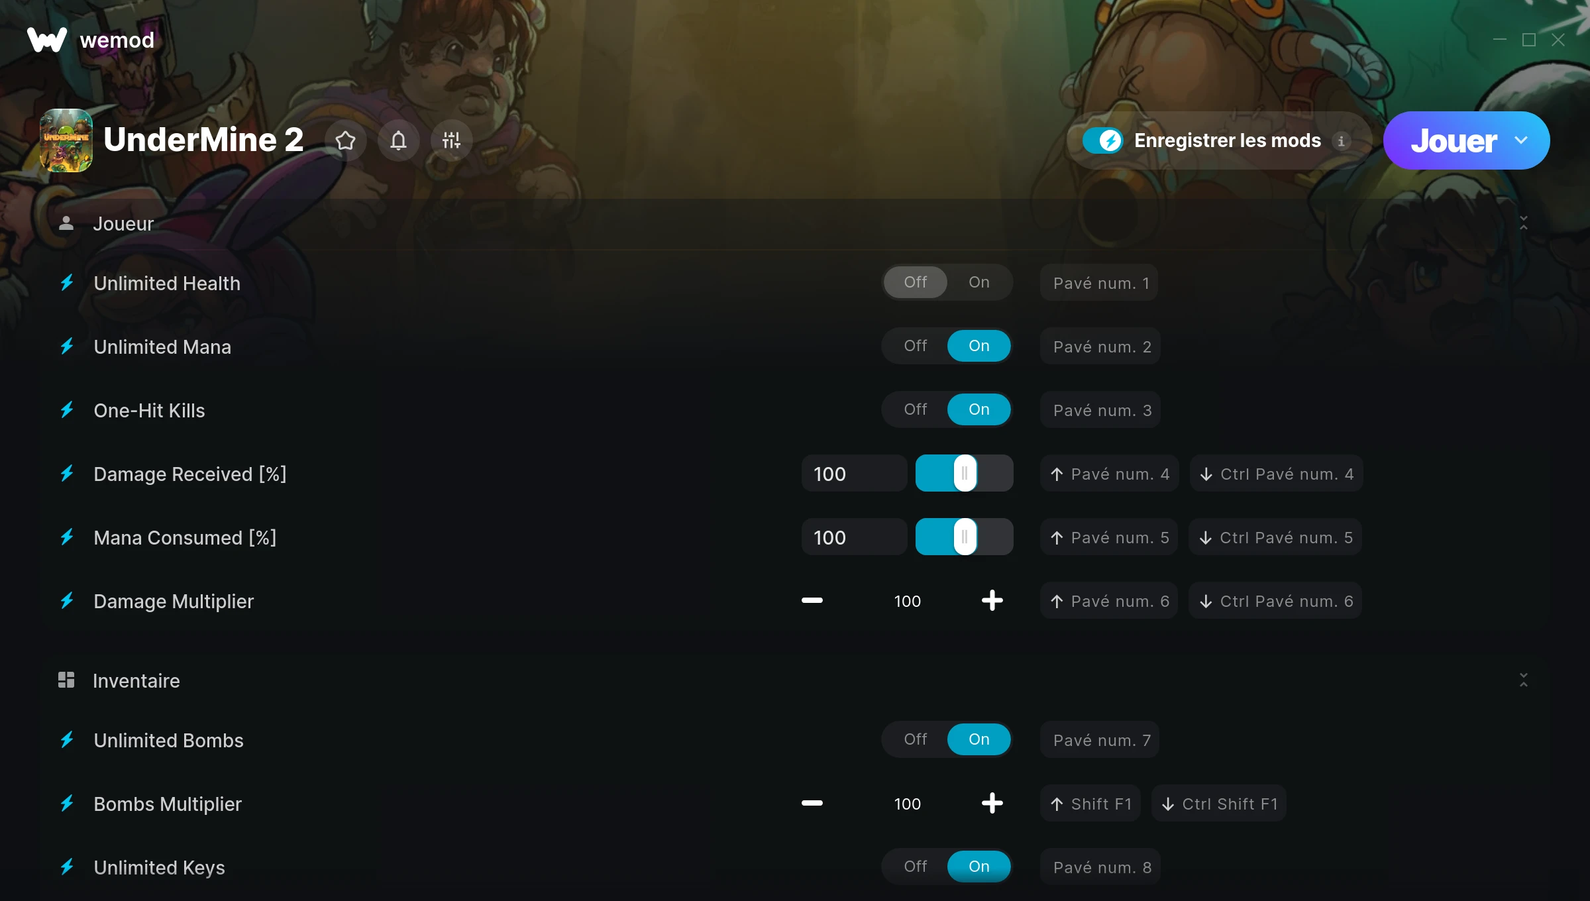Add UnderMine 2 to favorites with the star icon
The height and width of the screenshot is (901, 1590).
[345, 140]
